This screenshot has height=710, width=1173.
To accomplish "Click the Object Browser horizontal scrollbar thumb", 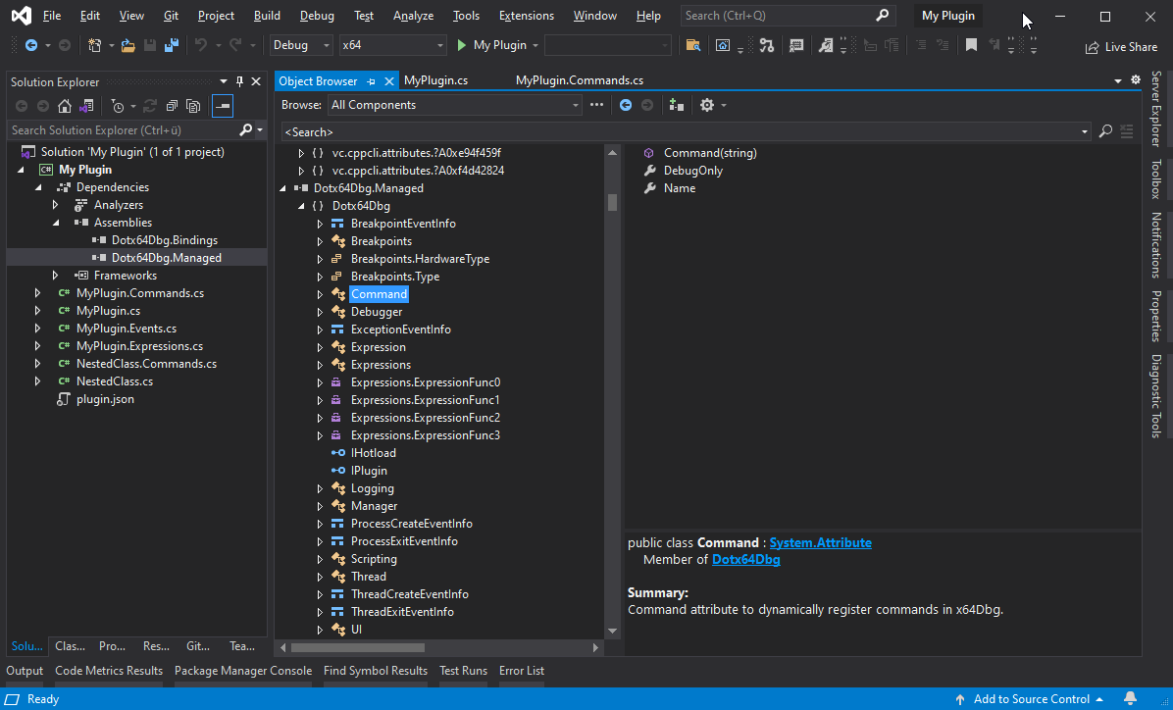I will [x=358, y=648].
